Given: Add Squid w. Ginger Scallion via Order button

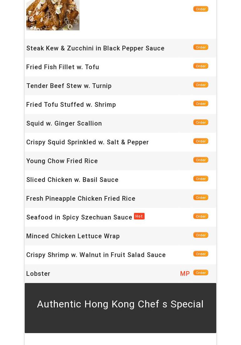Looking at the screenshot, I should pyautogui.click(x=201, y=122).
